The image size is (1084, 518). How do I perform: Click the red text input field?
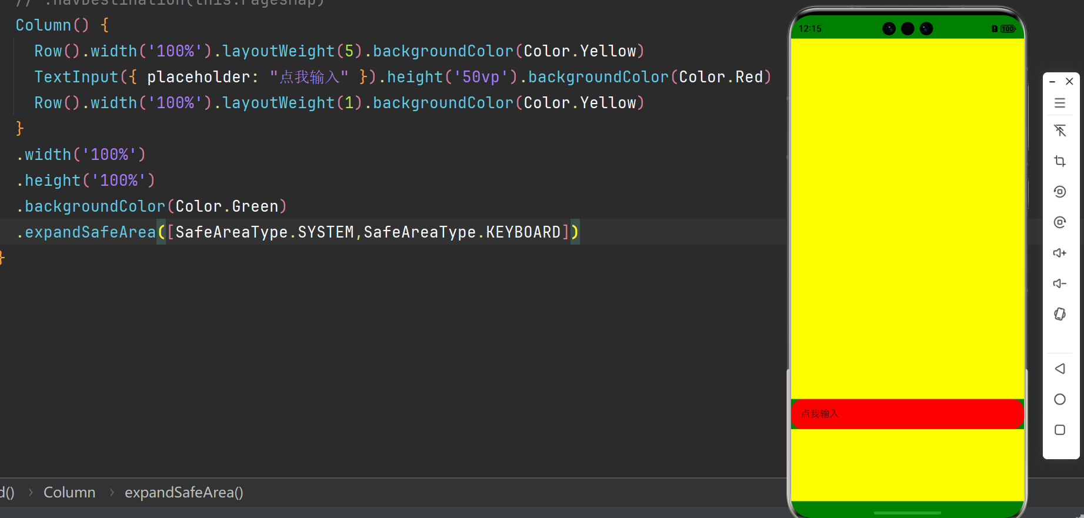tap(908, 414)
